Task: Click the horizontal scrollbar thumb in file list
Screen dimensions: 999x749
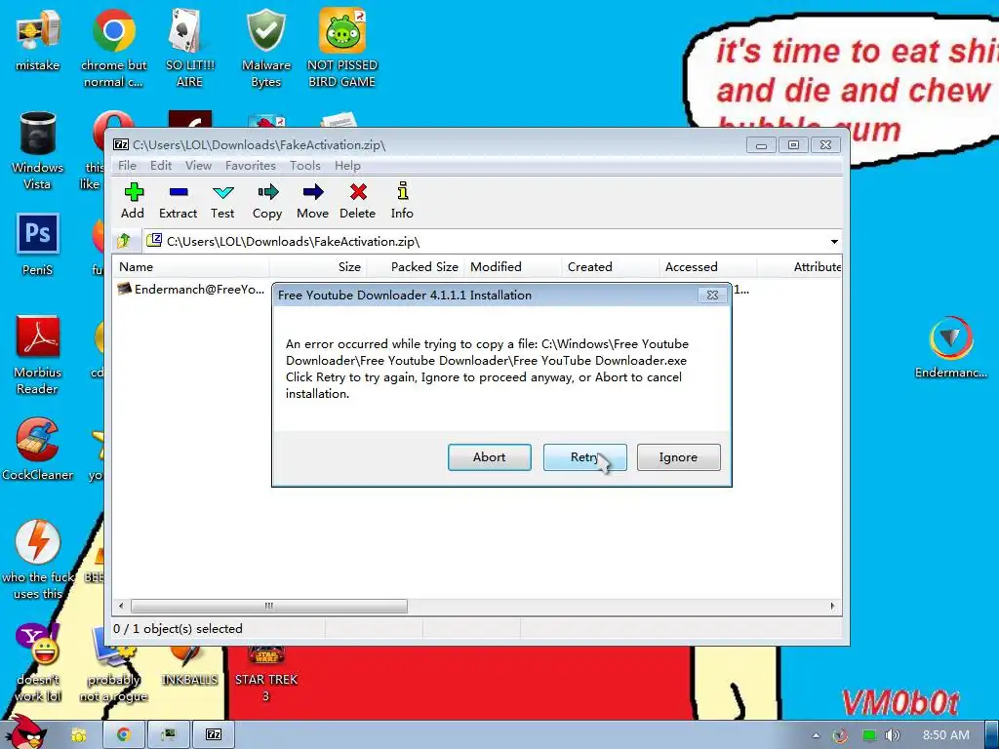Action: point(269,606)
